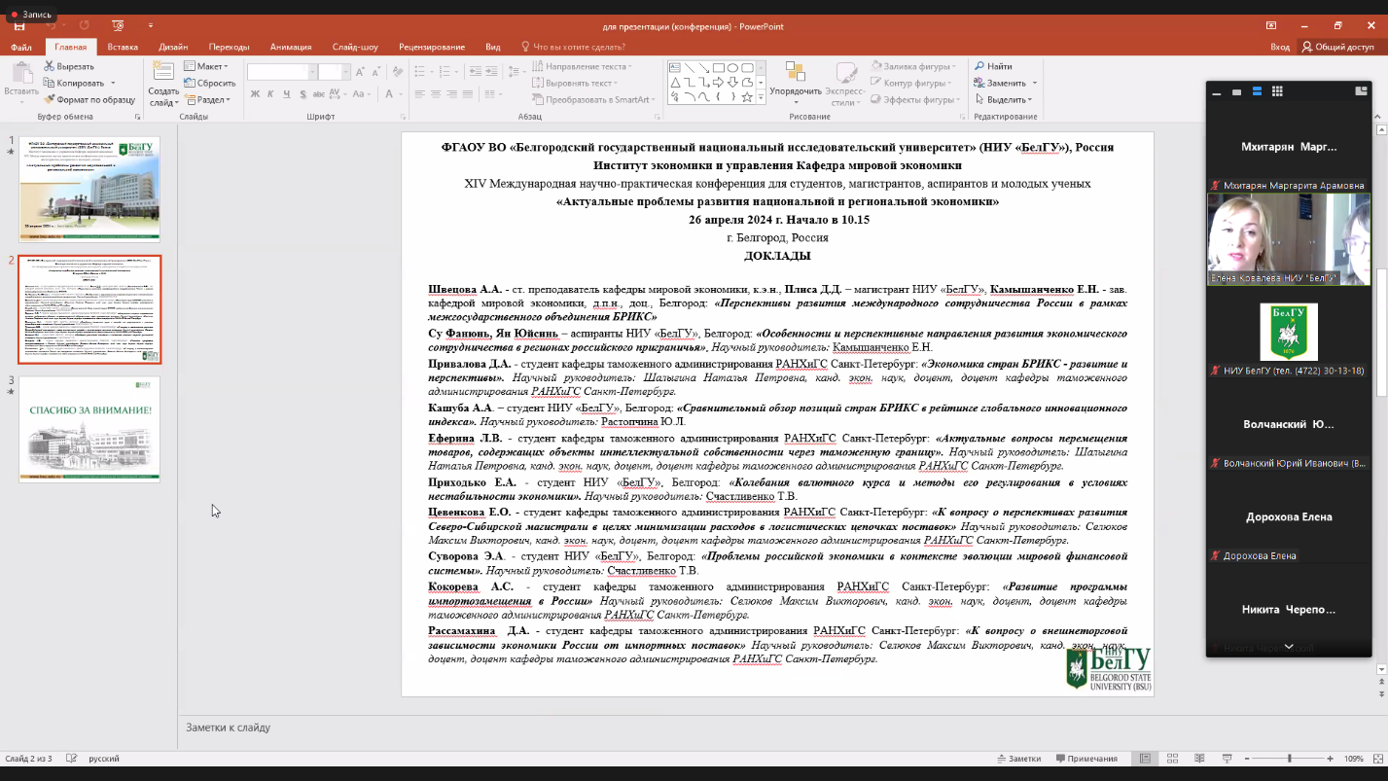This screenshot has width=1388, height=781.
Task: Switch to slide sorter view in status bar
Action: click(x=1173, y=759)
